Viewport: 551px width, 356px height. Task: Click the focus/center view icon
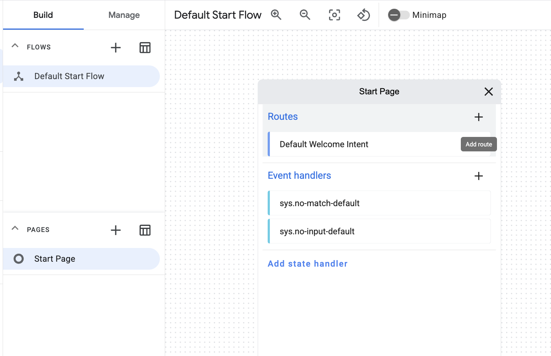tap(334, 15)
